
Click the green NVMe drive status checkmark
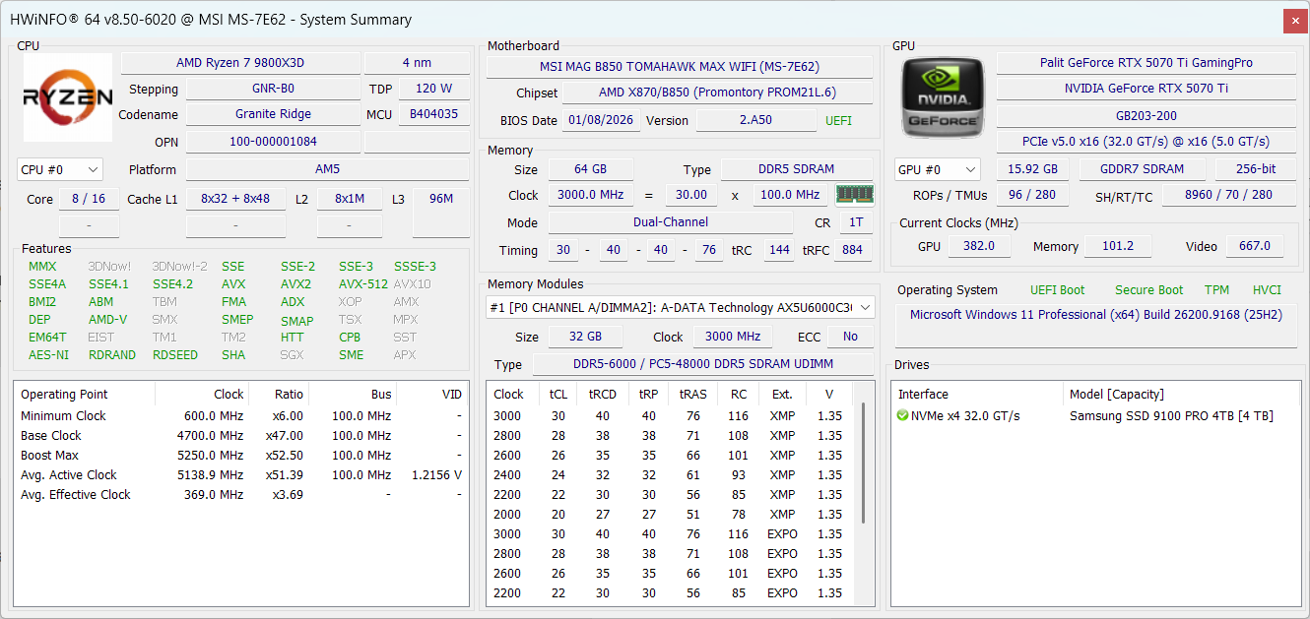pyautogui.click(x=903, y=416)
